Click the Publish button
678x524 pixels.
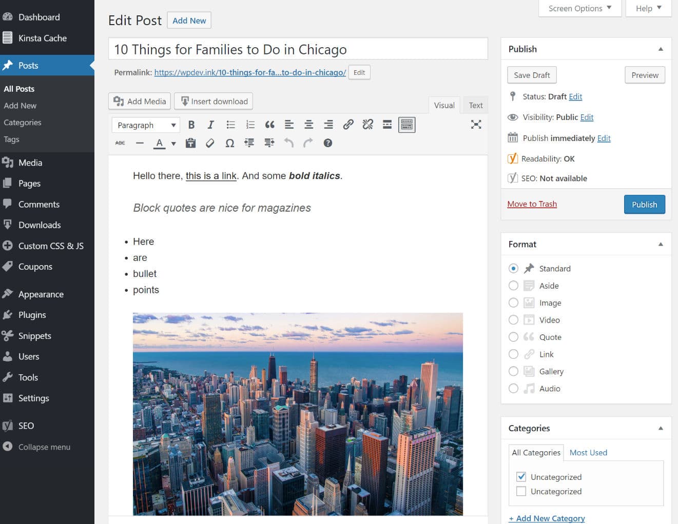point(644,204)
